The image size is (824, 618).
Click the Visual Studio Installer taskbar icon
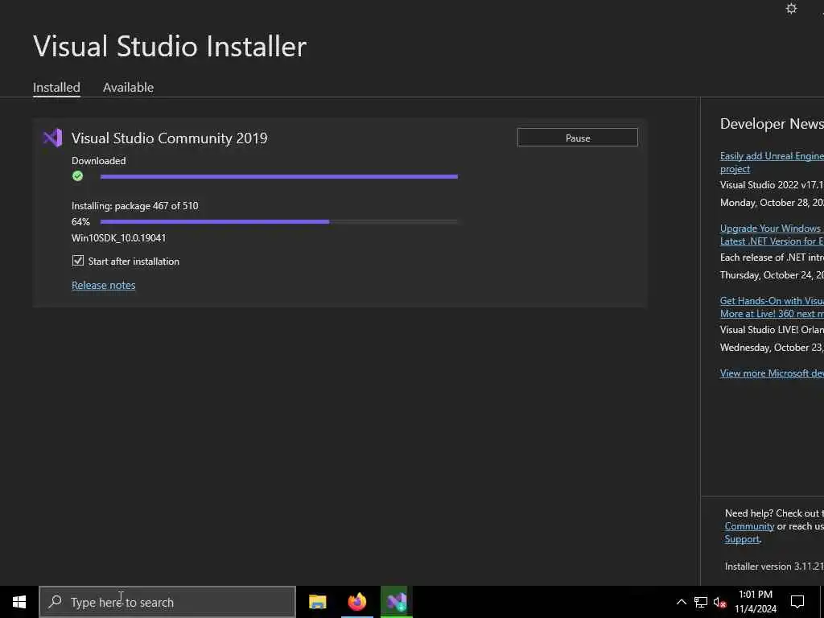(x=397, y=602)
